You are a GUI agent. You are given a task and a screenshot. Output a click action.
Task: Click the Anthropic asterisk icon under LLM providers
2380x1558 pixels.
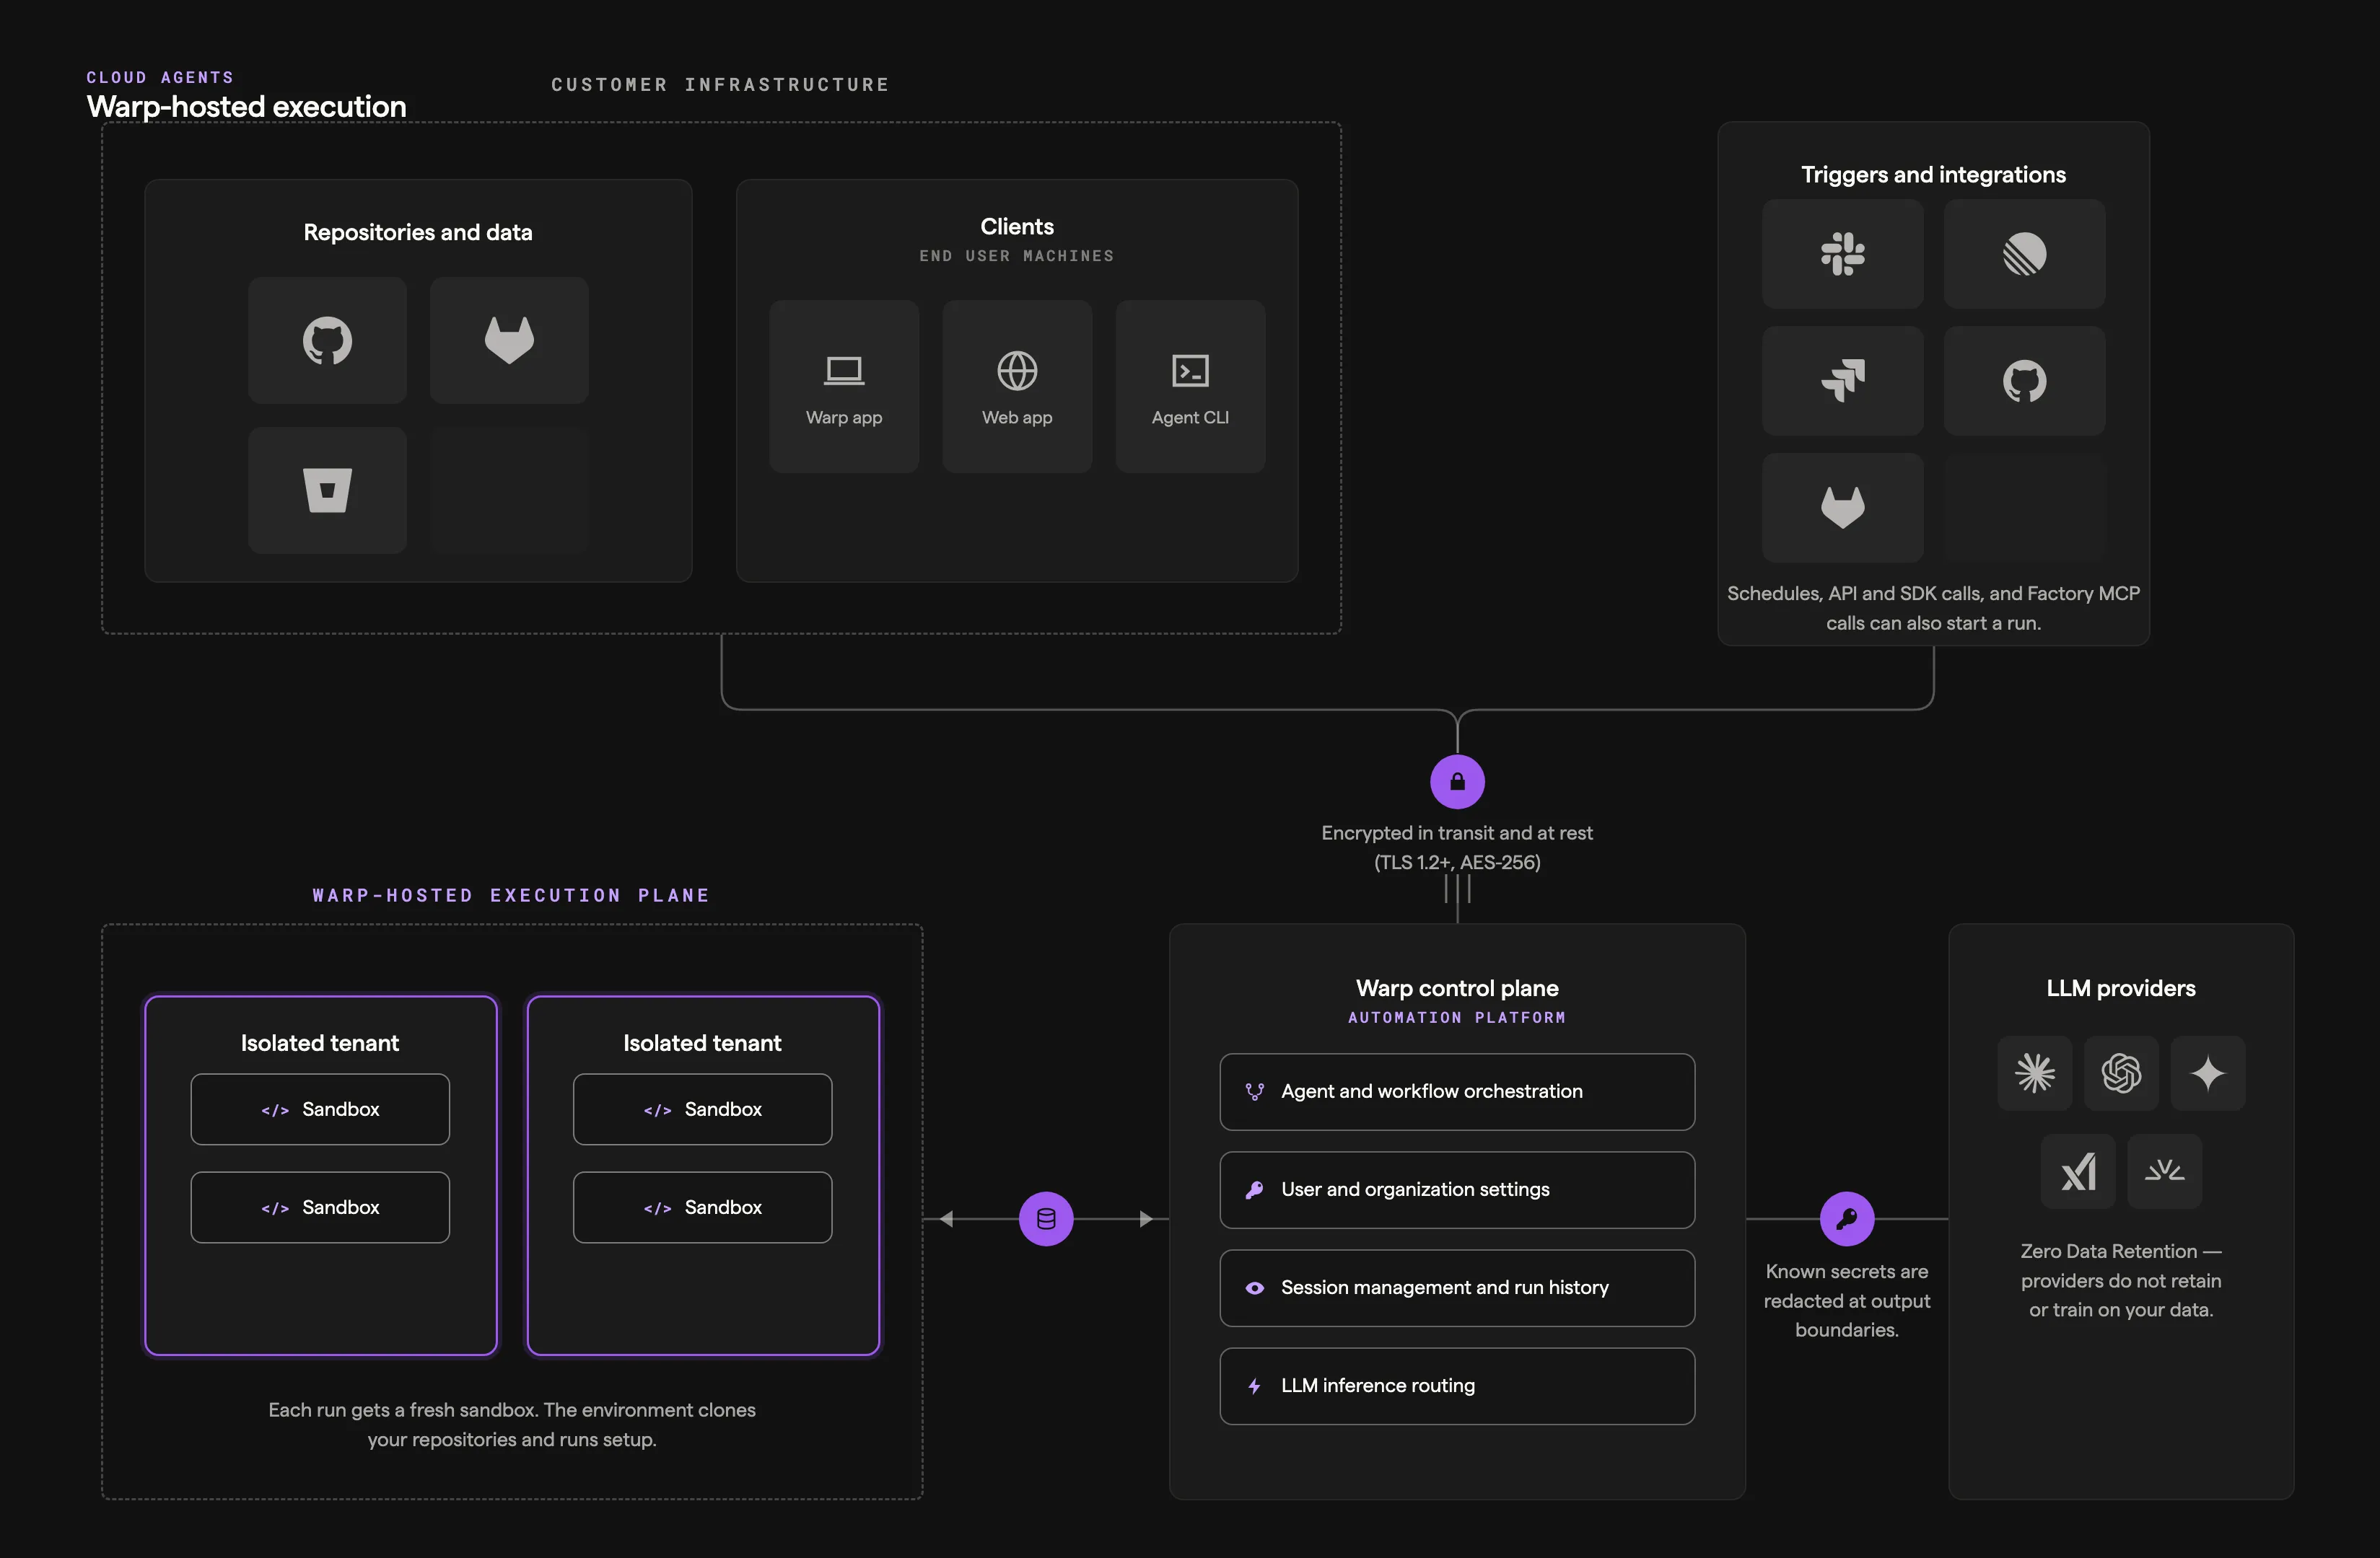[2035, 1073]
